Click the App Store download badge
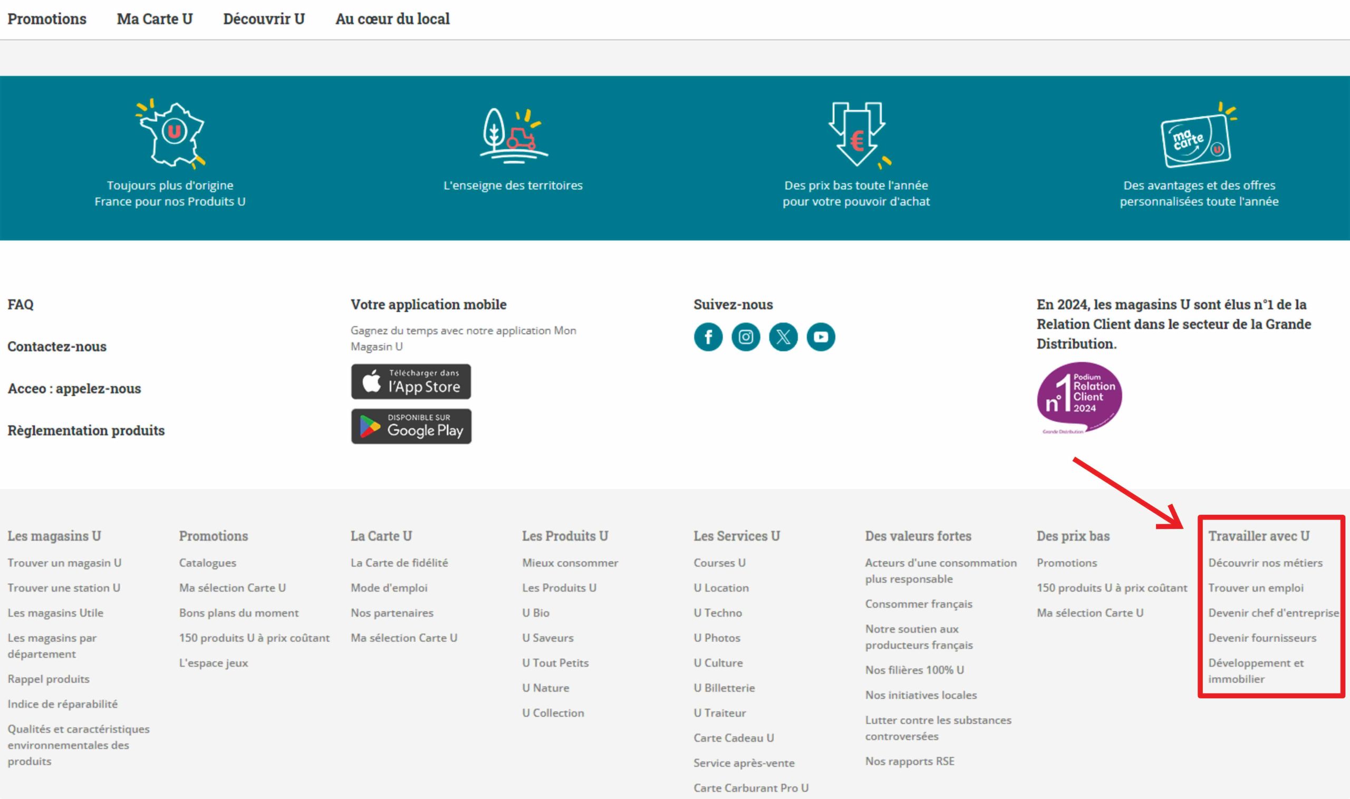 point(411,382)
